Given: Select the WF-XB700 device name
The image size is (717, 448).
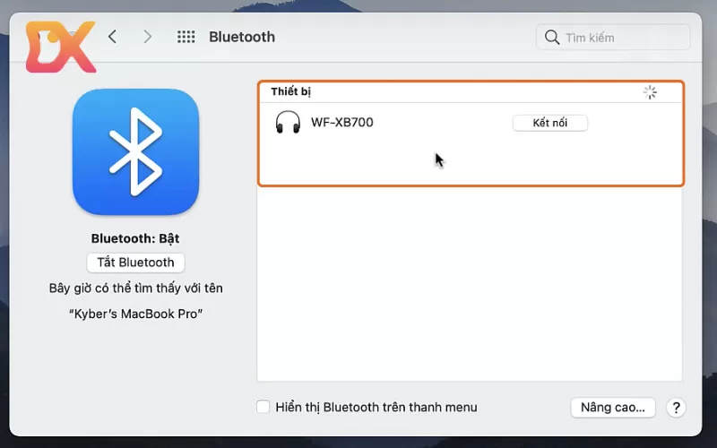Looking at the screenshot, I should [x=342, y=122].
